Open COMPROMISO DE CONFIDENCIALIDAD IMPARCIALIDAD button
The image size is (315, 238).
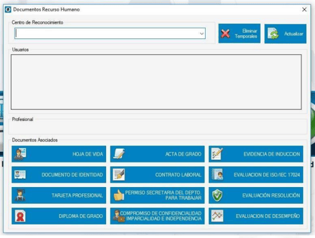[157, 216]
